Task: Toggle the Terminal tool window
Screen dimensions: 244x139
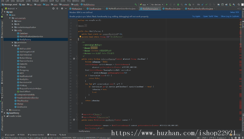Action: [x=52, y=135]
